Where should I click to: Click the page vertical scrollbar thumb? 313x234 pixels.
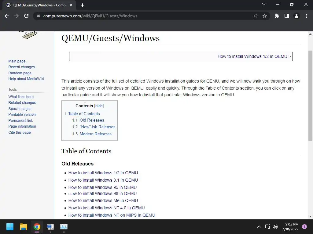point(310,96)
